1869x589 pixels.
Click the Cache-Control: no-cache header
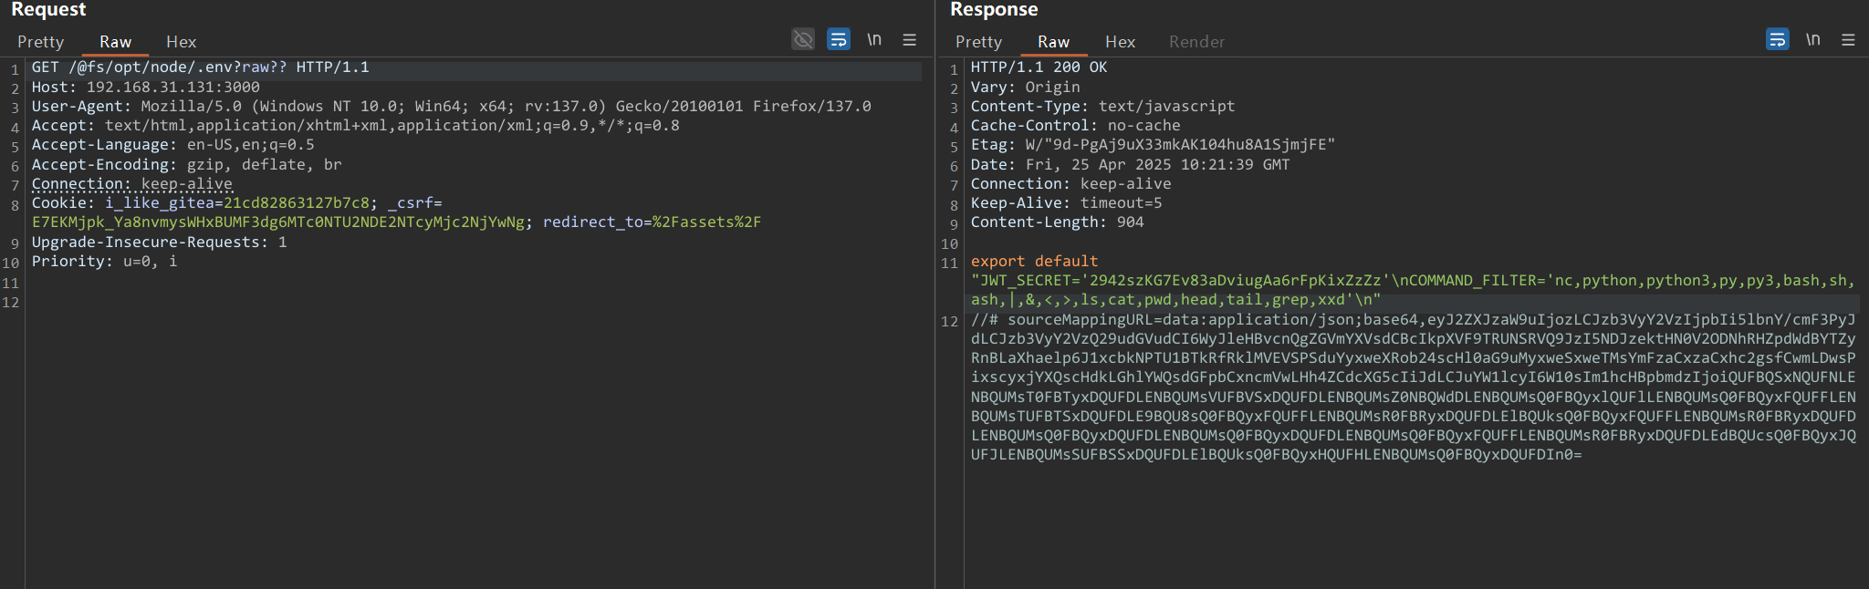click(1075, 126)
